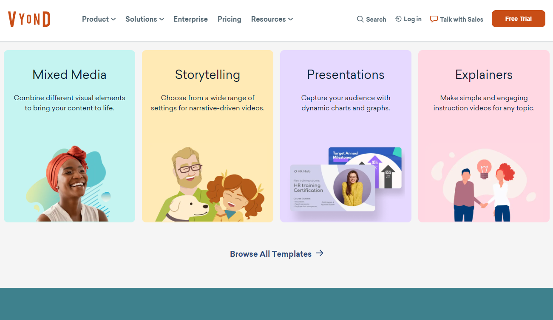Click the Talk with Sales chat icon

click(434, 19)
